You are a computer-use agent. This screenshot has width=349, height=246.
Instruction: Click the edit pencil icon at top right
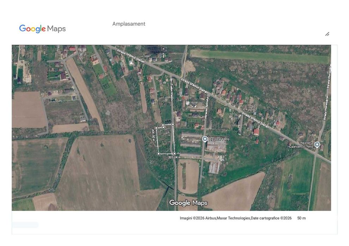coord(327,34)
